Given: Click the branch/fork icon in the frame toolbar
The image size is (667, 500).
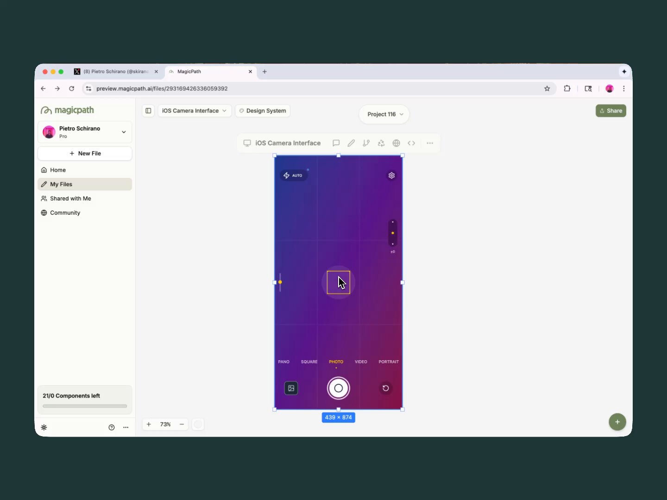Looking at the screenshot, I should (366, 143).
